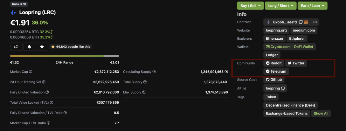346x131 pixels.
Task: Click info icon next to Max Supply
Action: (x=144, y=92)
